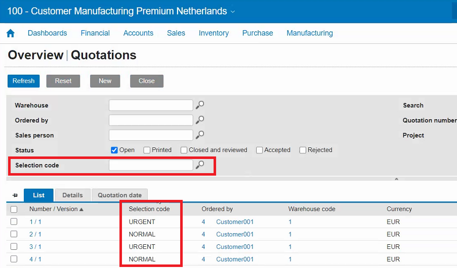This screenshot has width=457, height=268.
Task: Open Sales person lookup magnifier
Action: point(200,135)
